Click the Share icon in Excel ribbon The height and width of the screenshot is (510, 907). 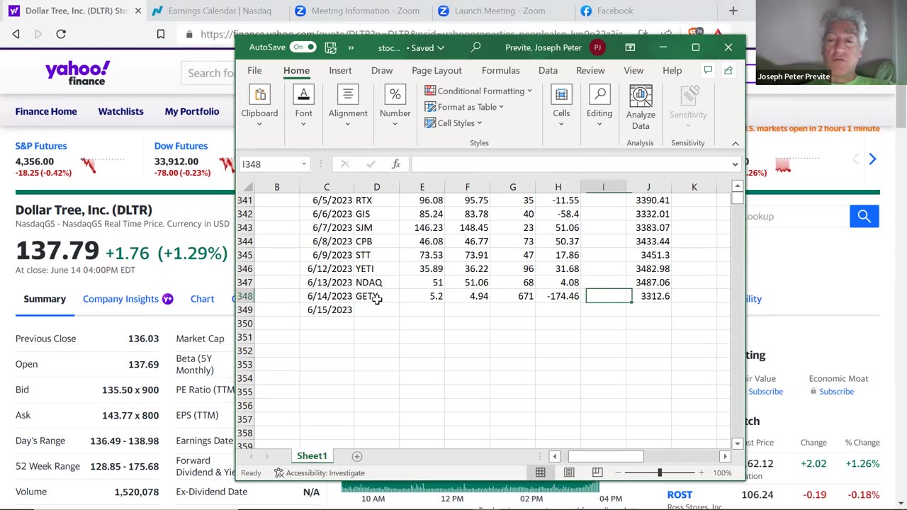(728, 70)
